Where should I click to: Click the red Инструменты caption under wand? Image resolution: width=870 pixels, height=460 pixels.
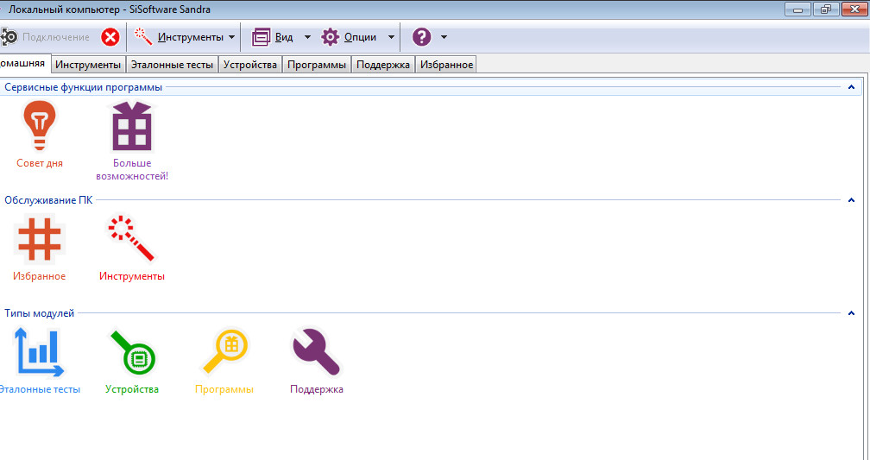(x=132, y=276)
